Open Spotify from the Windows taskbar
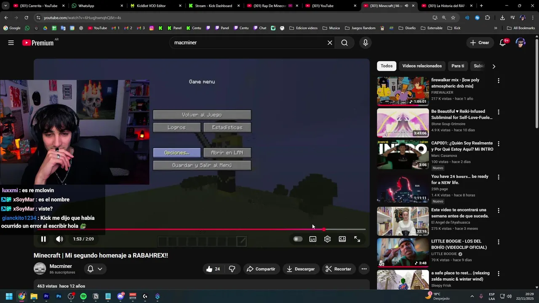Viewport: 539px width, 303px height. pos(83,296)
